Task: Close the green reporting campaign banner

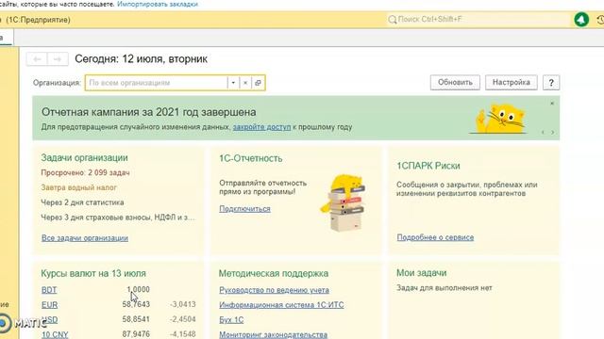Action: 552,104
